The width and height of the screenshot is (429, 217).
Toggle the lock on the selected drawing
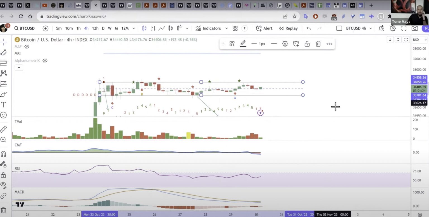coord(307,44)
